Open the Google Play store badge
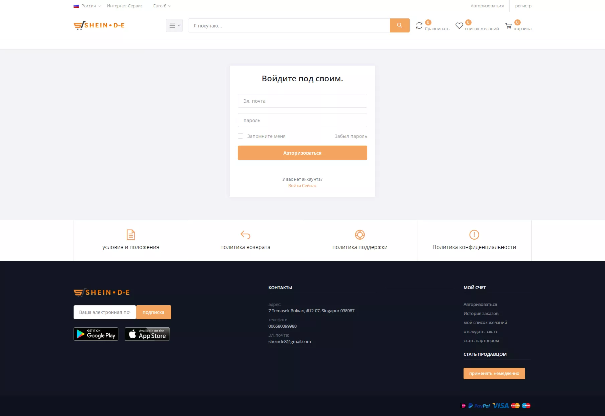 pos(96,334)
